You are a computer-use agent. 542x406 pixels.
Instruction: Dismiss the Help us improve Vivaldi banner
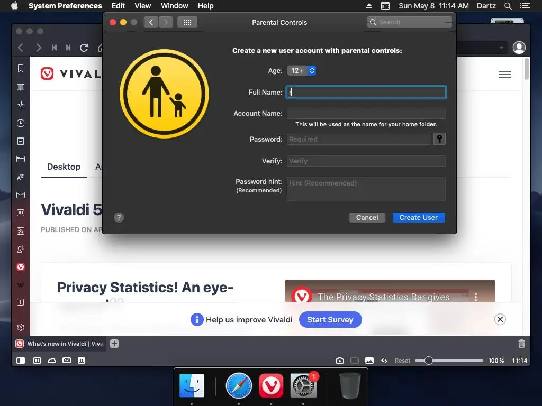pyautogui.click(x=500, y=319)
